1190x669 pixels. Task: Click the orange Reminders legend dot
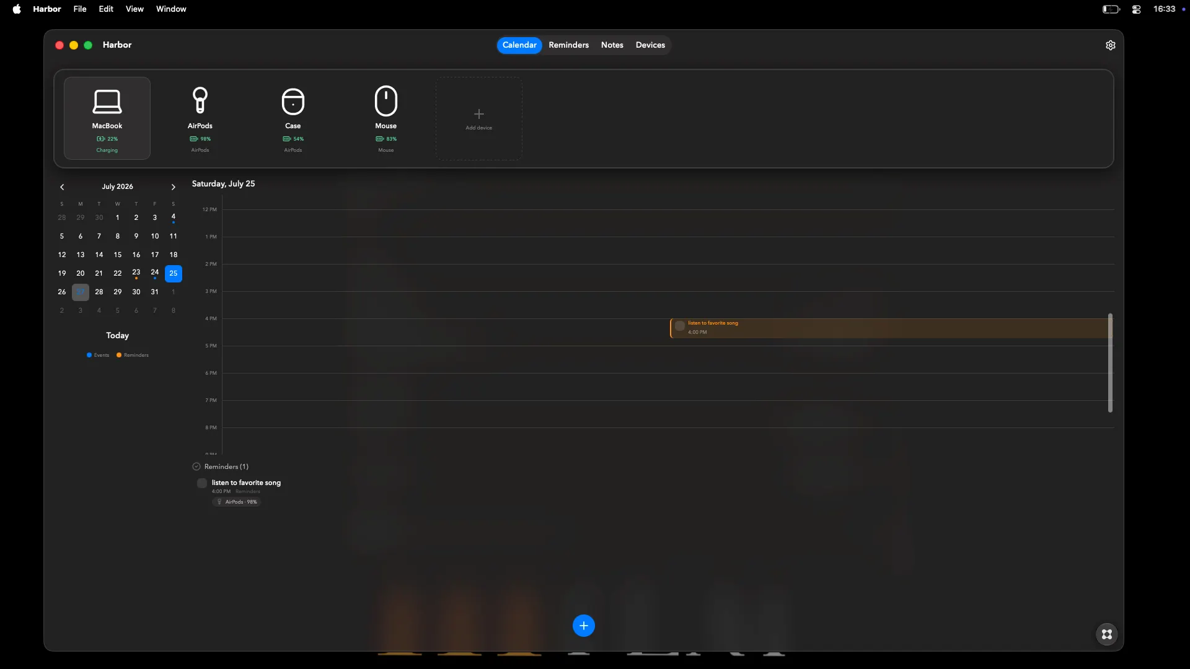pyautogui.click(x=119, y=355)
